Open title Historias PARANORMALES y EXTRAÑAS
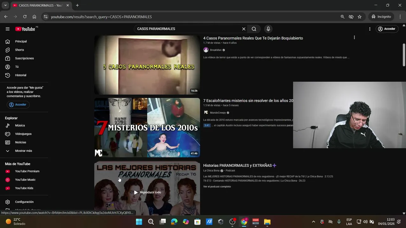This screenshot has width=406, height=228. tap(240, 165)
